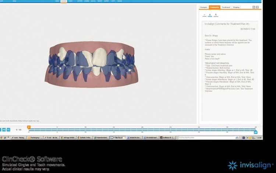The image size is (276, 173).
Task: Click the system tray clock
Action: (x=259, y=138)
